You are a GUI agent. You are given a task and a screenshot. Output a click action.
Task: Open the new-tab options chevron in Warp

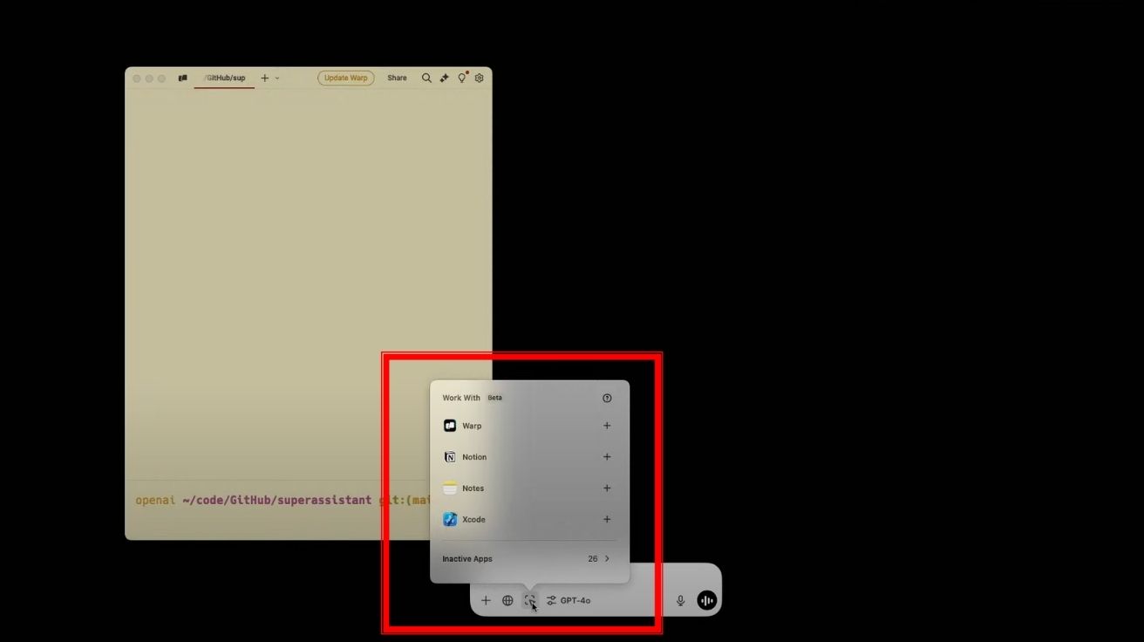277,78
